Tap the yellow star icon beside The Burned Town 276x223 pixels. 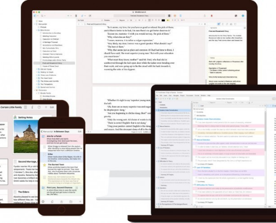point(44,165)
